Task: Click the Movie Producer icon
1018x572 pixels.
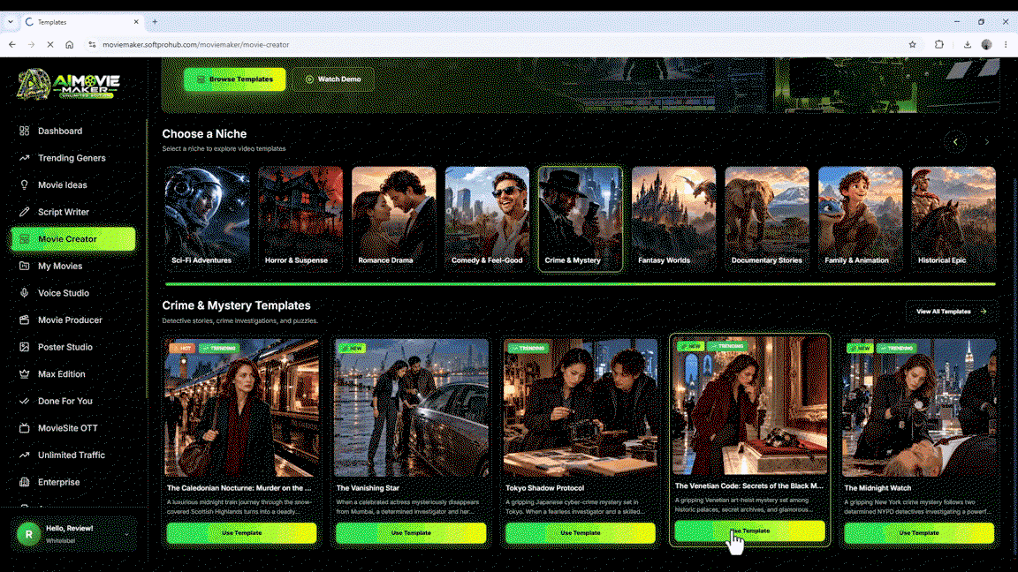Action: coord(24,320)
